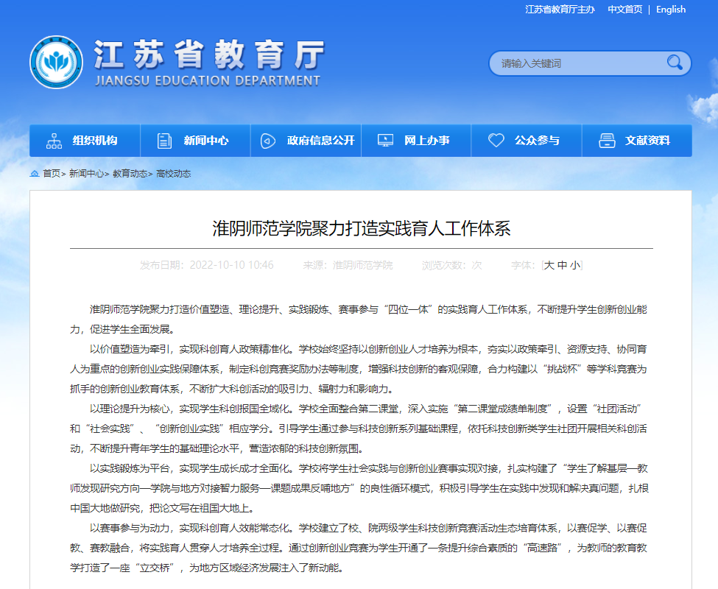The width and height of the screenshot is (718, 589).
Task: Open the 文献资料 menu item
Action: coord(637,141)
